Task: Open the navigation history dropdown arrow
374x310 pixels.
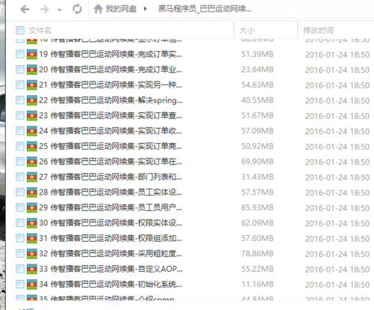Action: click(x=59, y=10)
